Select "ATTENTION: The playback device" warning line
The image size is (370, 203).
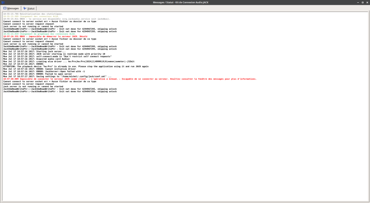[x=76, y=67]
